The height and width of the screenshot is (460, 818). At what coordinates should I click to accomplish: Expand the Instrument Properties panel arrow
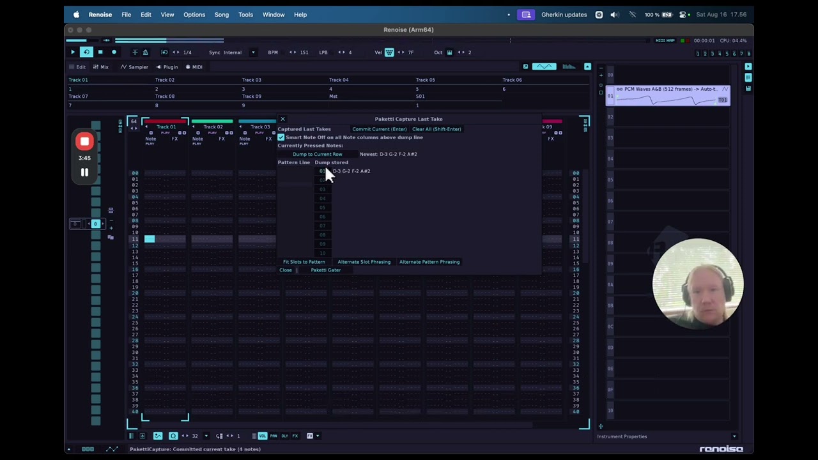click(x=734, y=436)
